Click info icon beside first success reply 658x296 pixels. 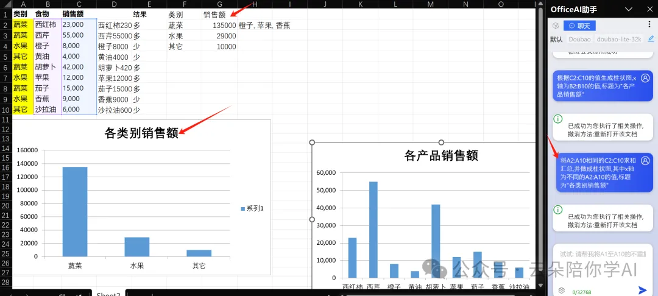(558, 119)
